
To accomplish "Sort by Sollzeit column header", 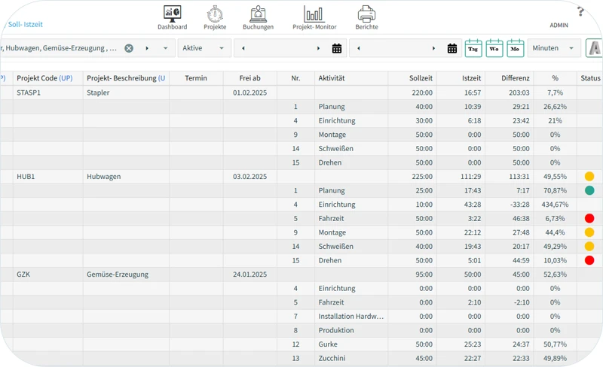I will pyautogui.click(x=421, y=78).
